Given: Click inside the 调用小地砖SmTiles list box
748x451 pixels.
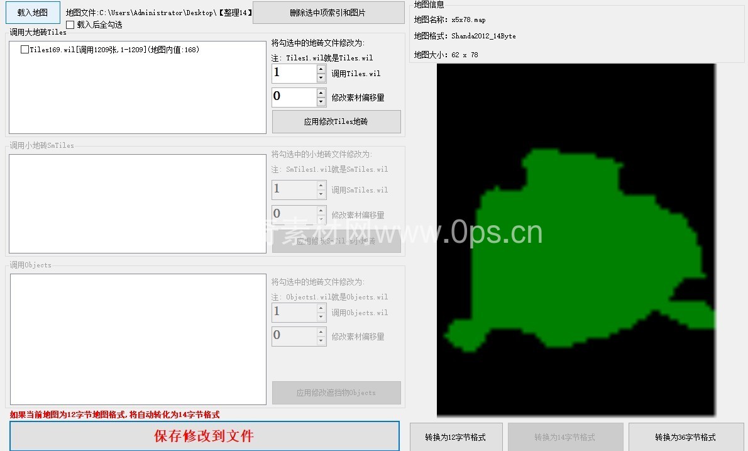Looking at the screenshot, I should click(x=138, y=204).
